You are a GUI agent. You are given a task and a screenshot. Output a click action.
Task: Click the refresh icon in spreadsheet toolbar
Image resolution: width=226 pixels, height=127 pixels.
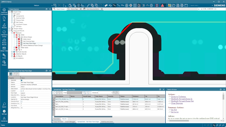coord(90,93)
